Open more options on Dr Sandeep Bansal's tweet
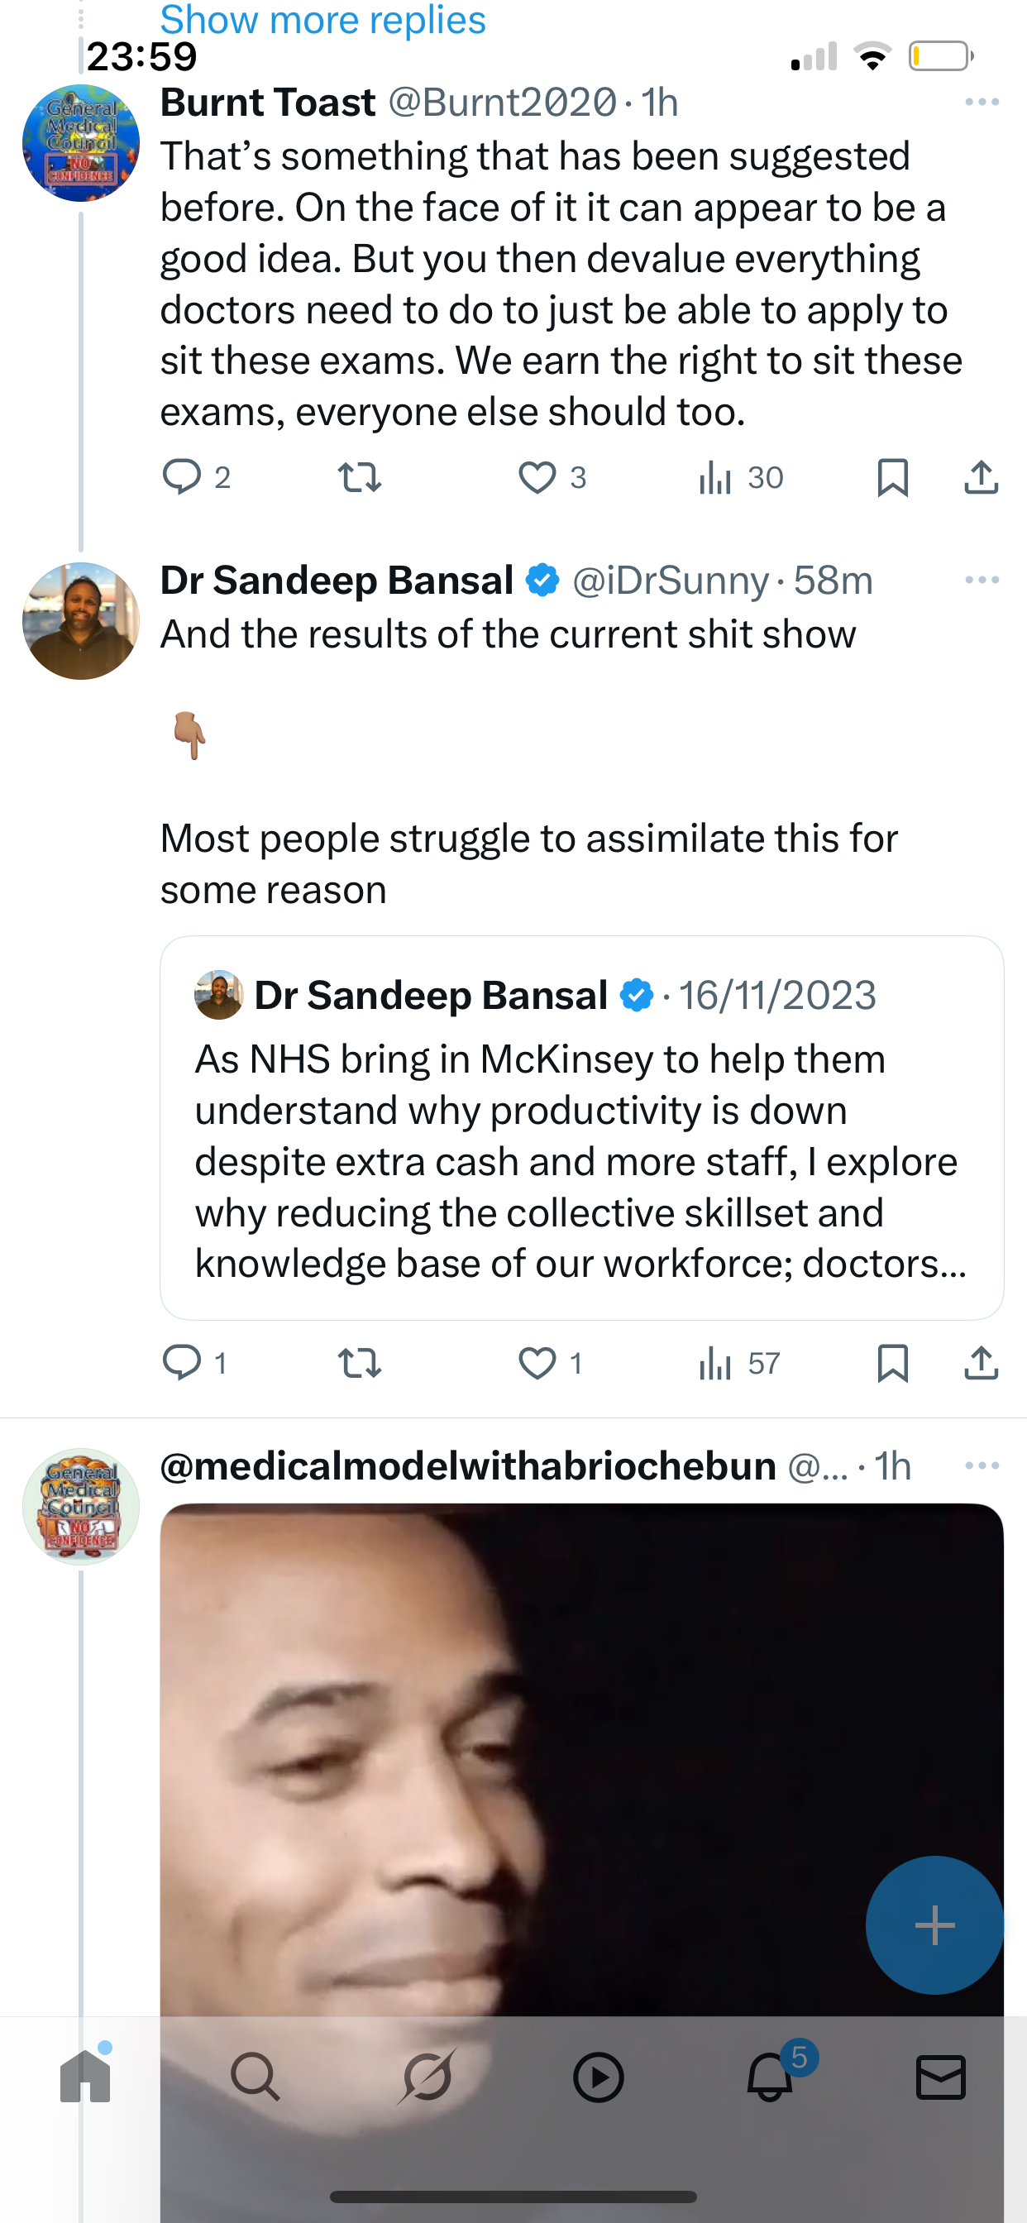Image resolution: width=1027 pixels, height=2223 pixels. point(982,580)
